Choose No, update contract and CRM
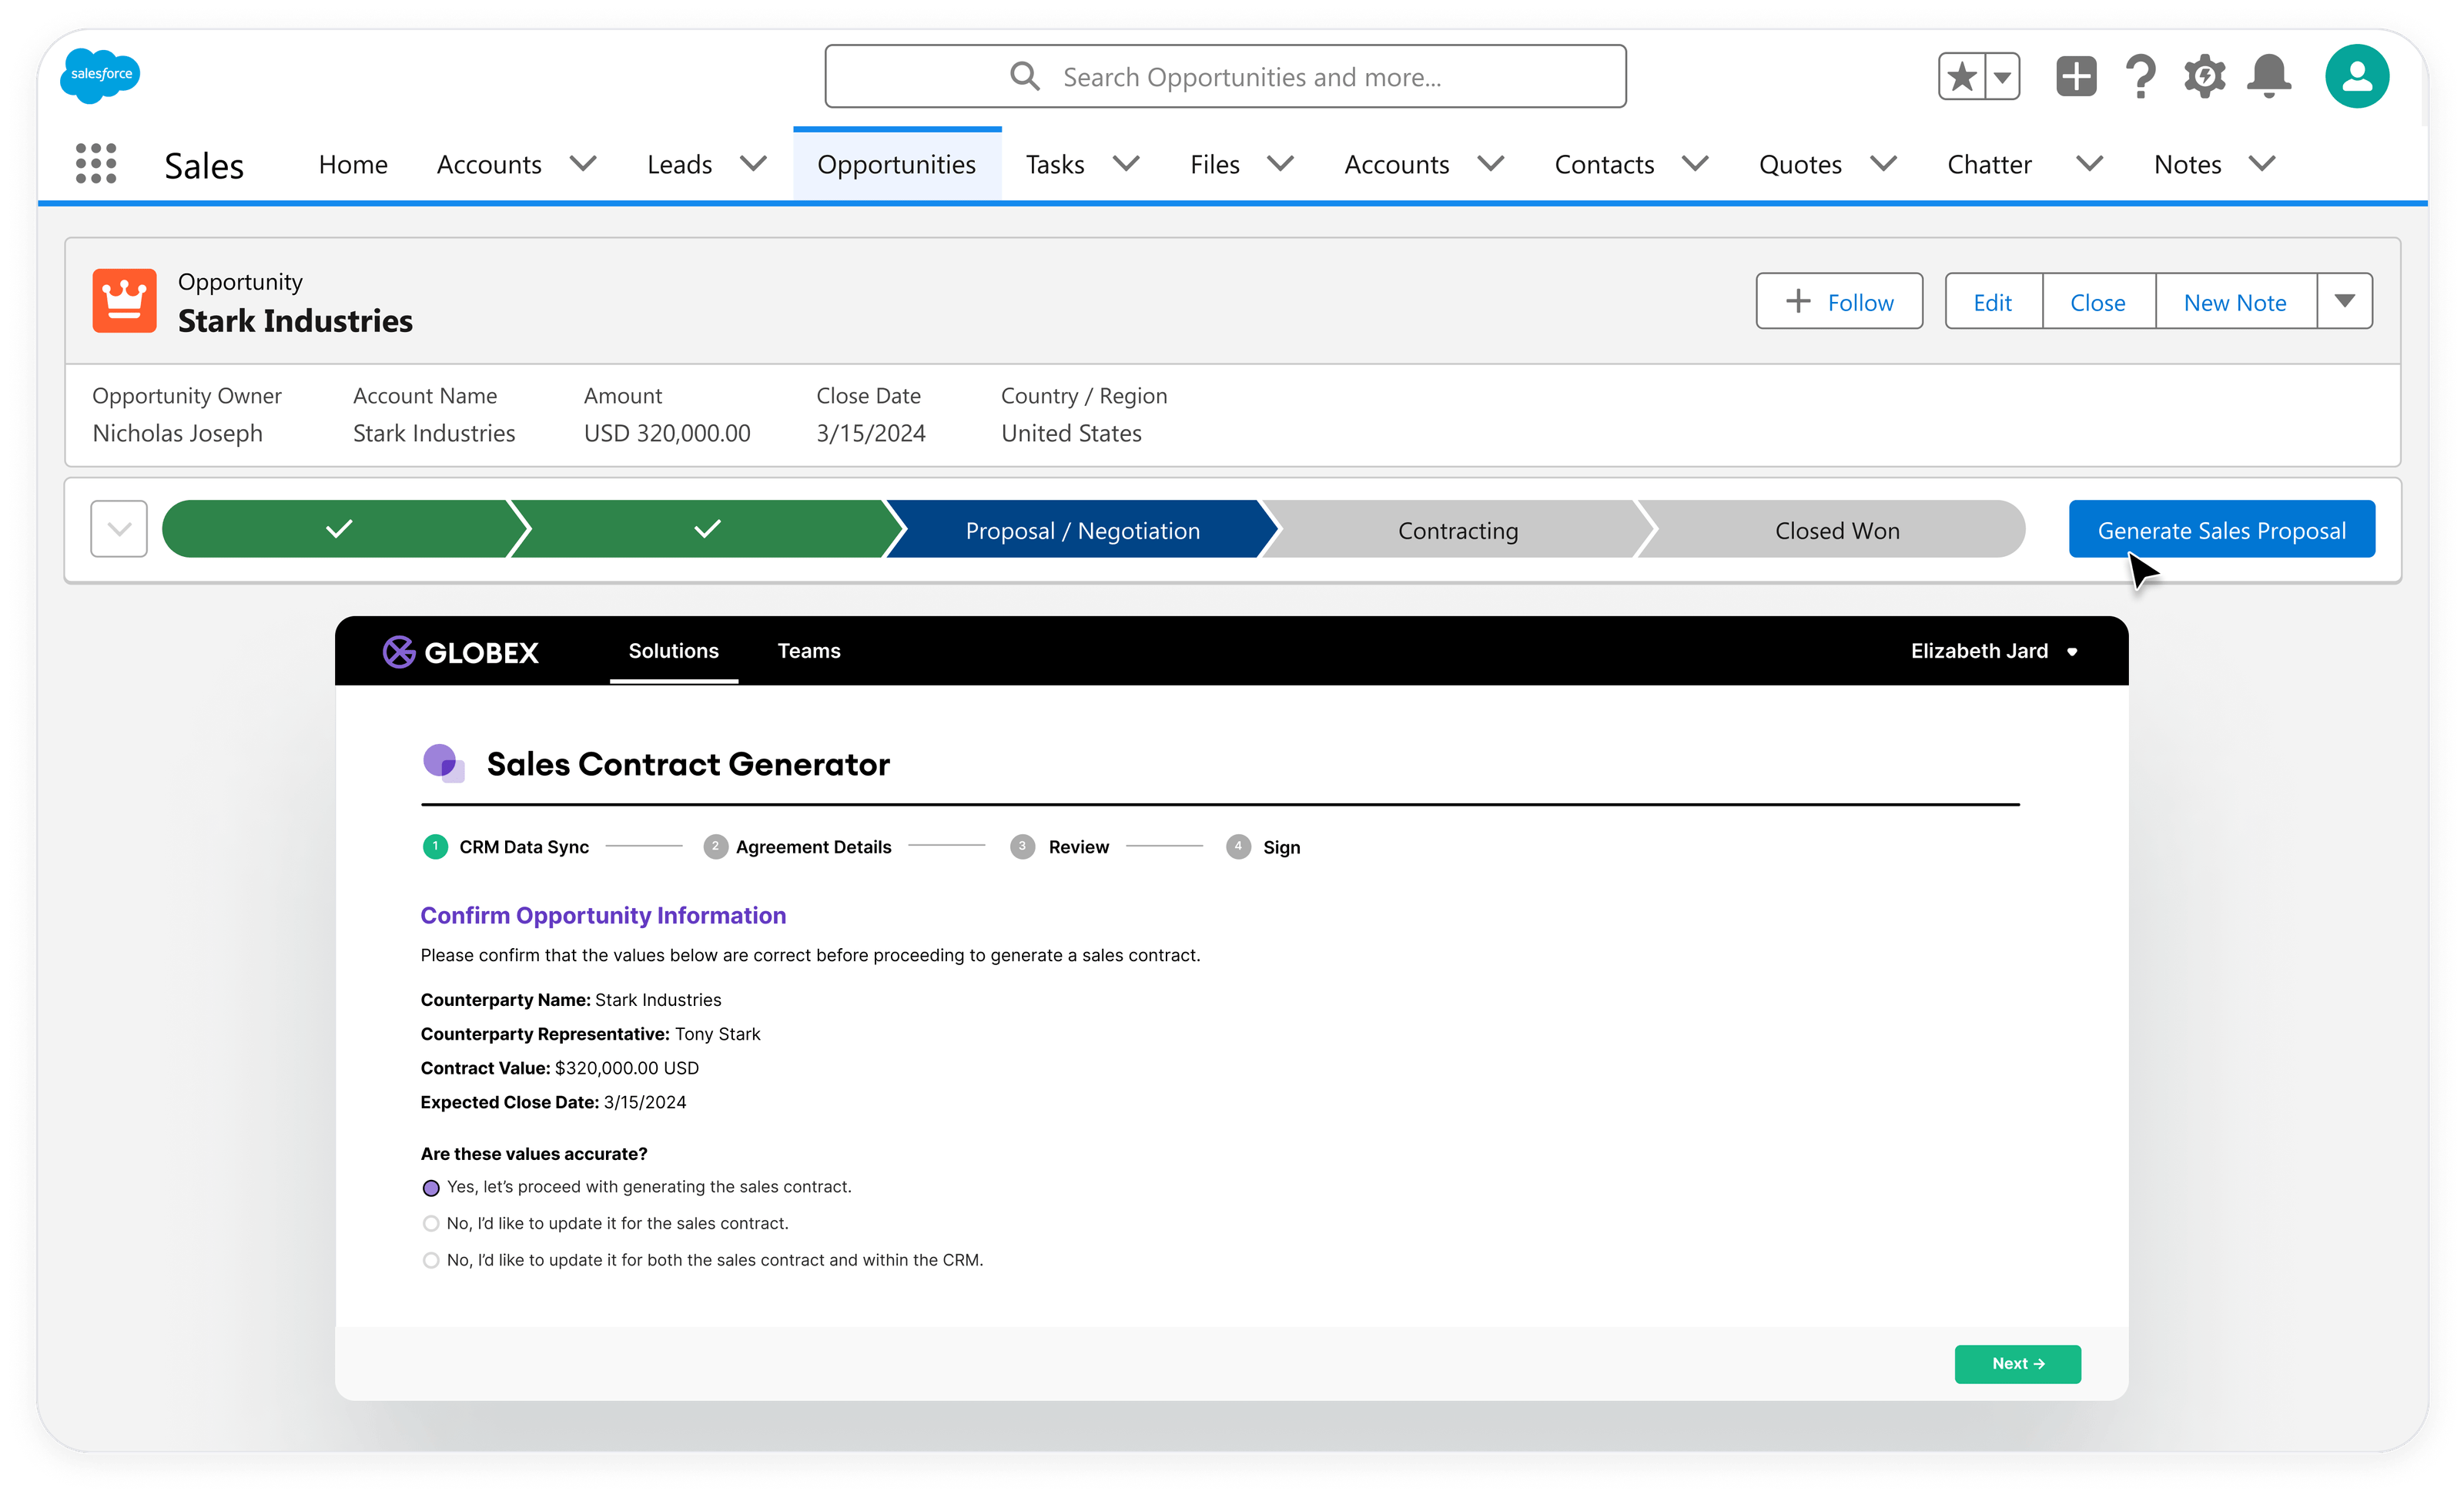2464x1495 pixels. coord(431,1260)
